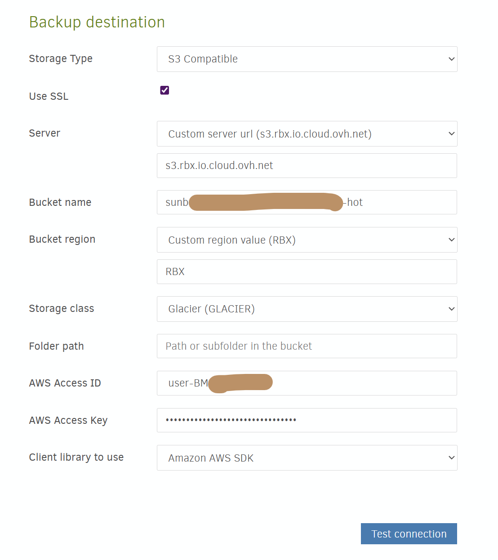Click the Folder path input field
This screenshot has width=498, height=560.
click(307, 347)
